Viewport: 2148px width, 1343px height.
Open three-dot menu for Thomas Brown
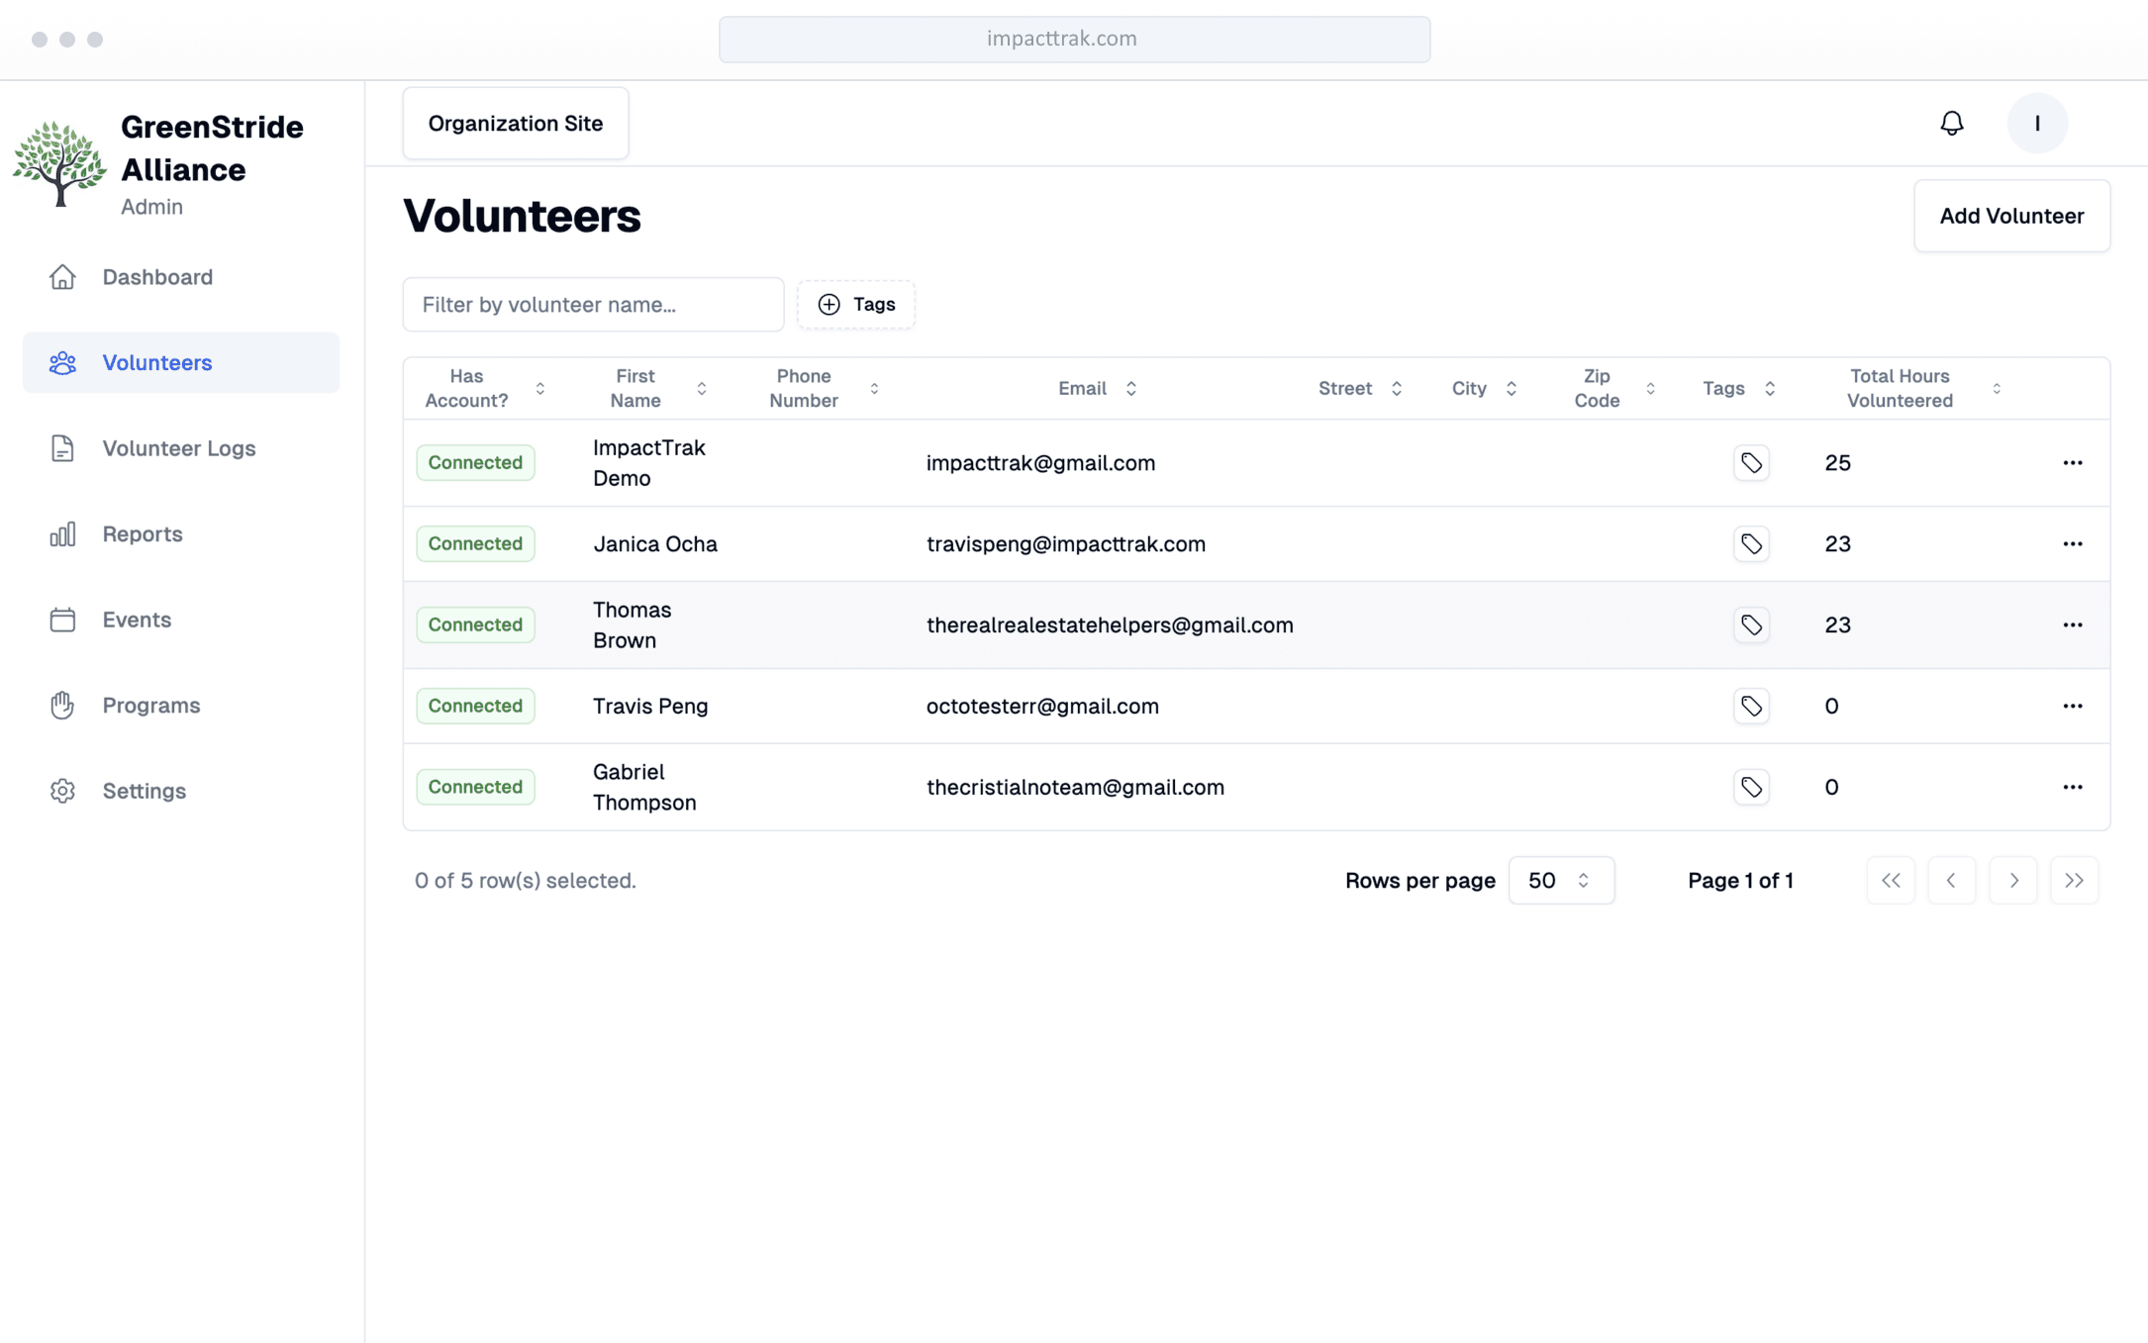click(x=2072, y=625)
